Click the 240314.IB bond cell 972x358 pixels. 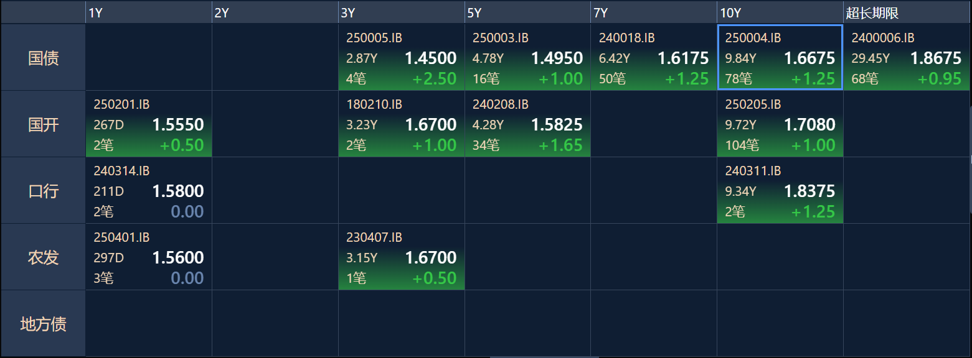(x=148, y=191)
